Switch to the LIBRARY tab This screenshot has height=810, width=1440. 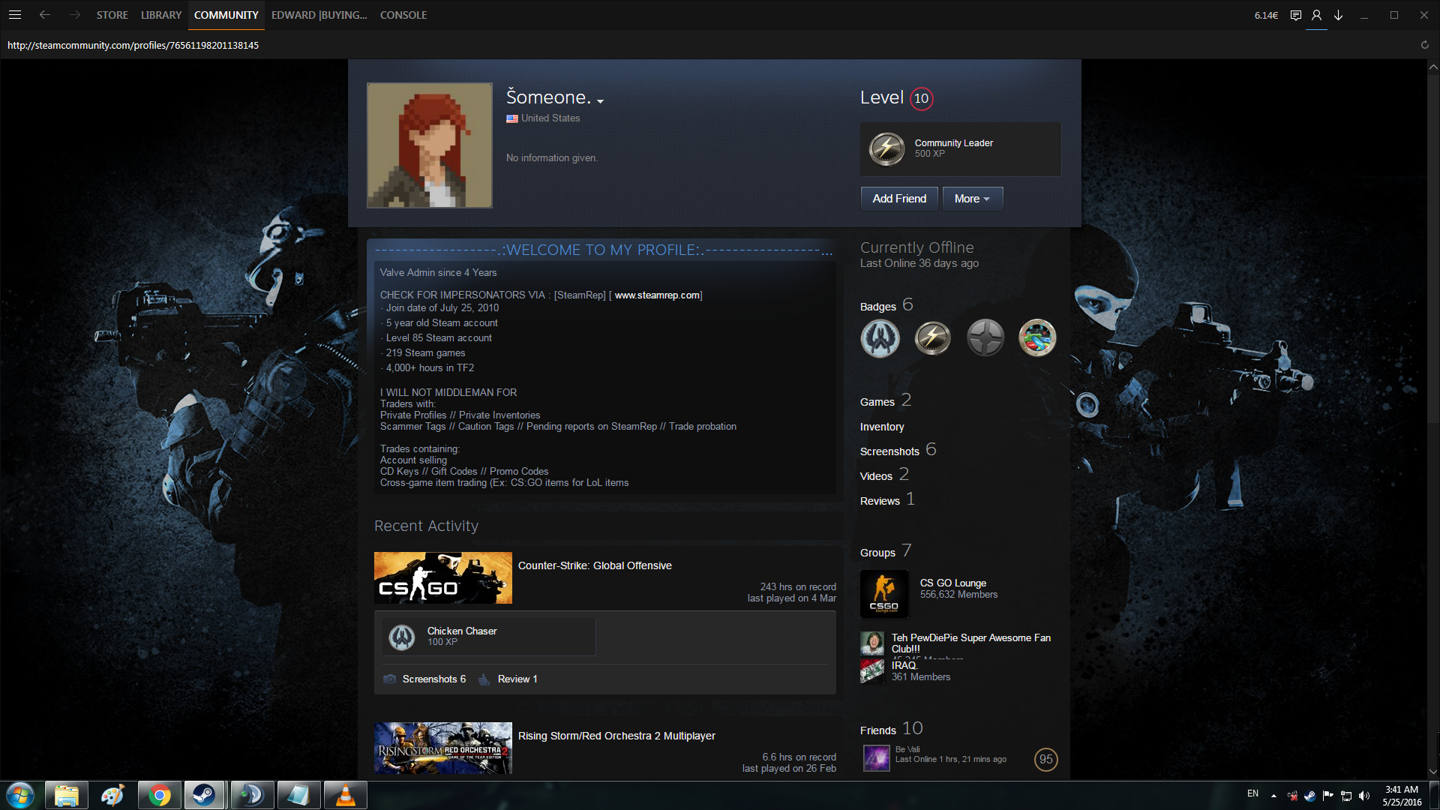[161, 15]
